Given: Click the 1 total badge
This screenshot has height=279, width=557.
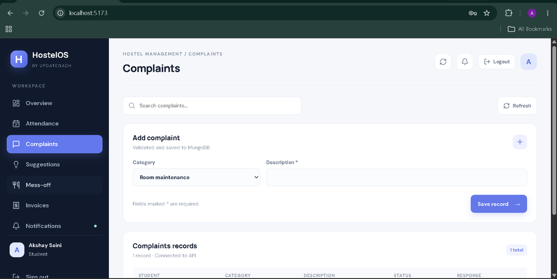Looking at the screenshot, I should 517,250.
